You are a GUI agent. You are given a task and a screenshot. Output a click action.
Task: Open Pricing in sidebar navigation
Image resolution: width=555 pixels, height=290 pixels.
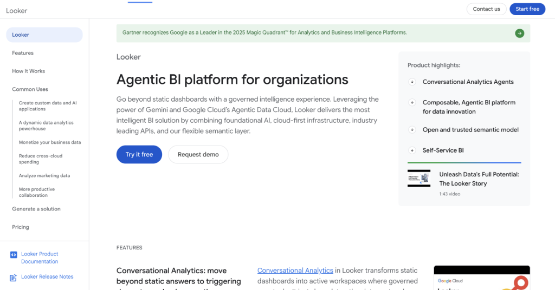(x=21, y=227)
